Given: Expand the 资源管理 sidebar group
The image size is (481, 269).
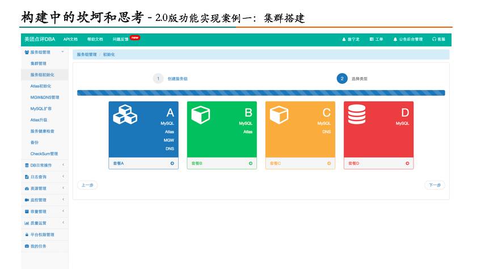Looking at the screenshot, I should (x=63, y=188).
